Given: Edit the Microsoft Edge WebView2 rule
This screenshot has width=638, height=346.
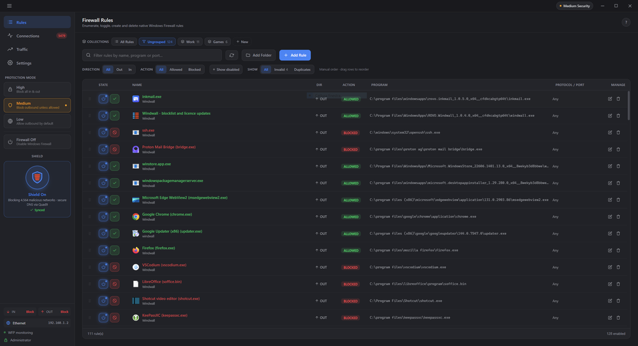Looking at the screenshot, I should pyautogui.click(x=610, y=200).
